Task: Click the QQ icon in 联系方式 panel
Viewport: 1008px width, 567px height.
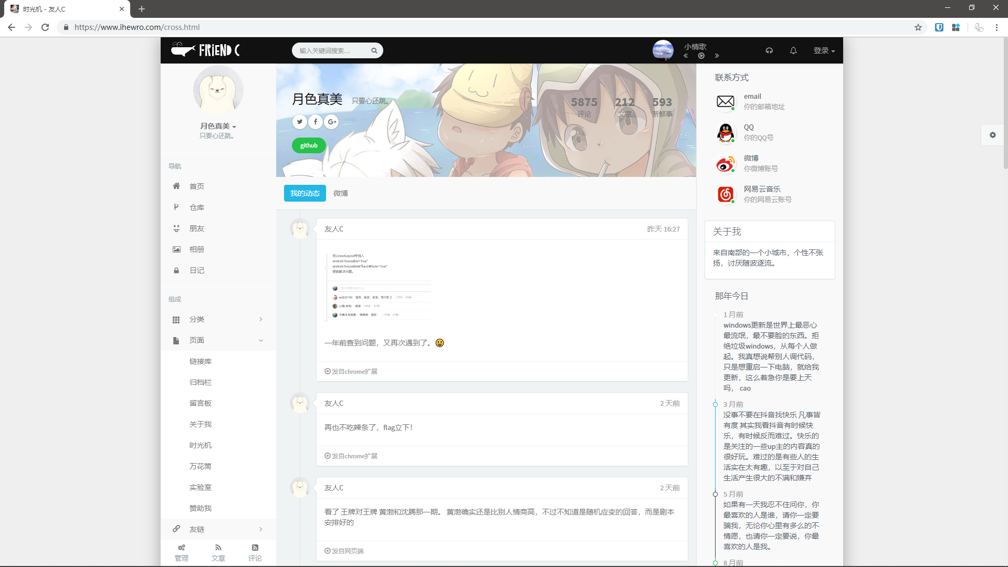Action: [726, 132]
